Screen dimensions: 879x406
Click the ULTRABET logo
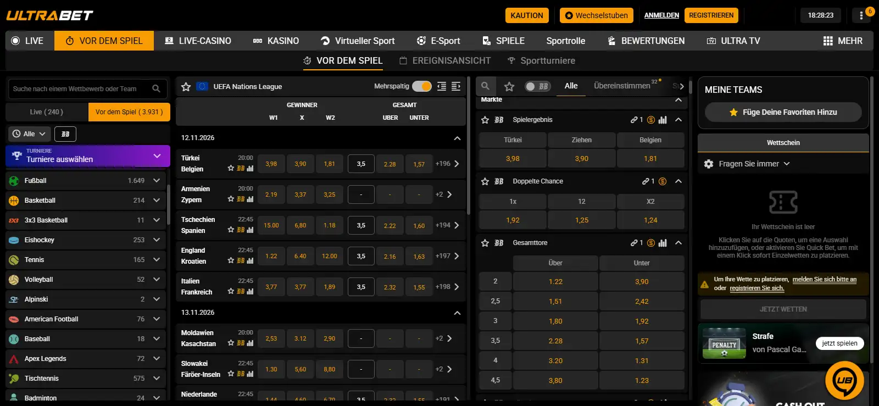(49, 15)
